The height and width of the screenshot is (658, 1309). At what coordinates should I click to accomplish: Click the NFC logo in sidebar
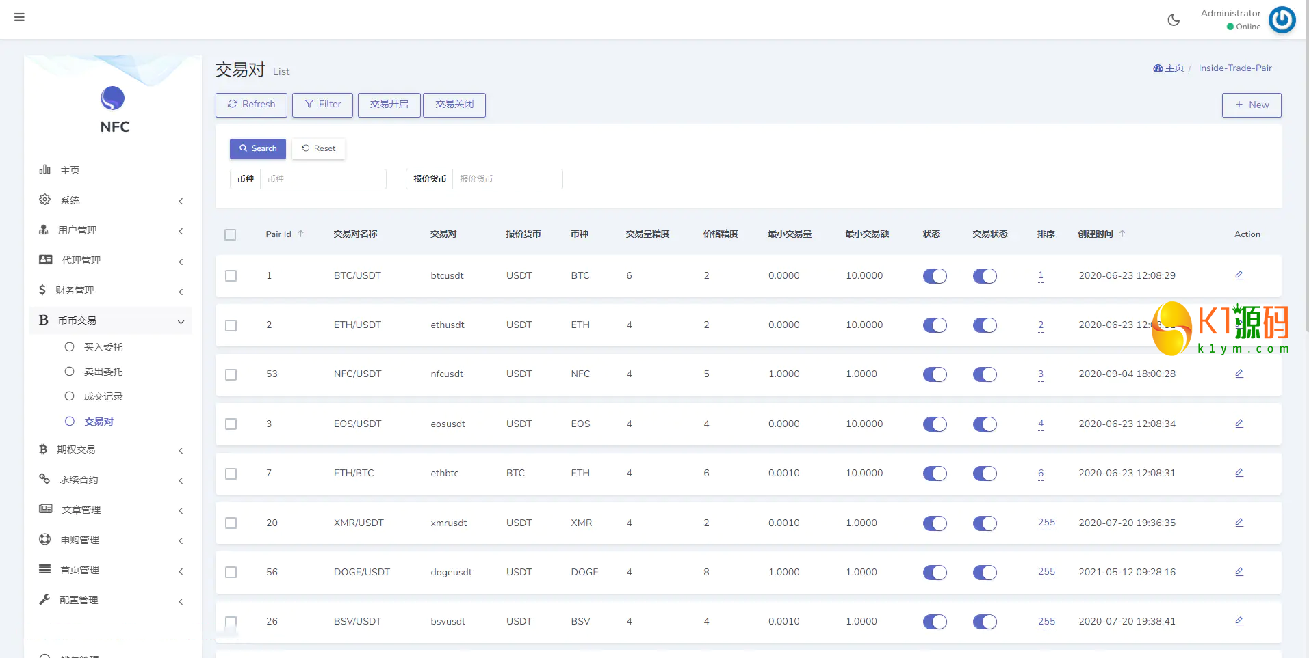coord(113,98)
